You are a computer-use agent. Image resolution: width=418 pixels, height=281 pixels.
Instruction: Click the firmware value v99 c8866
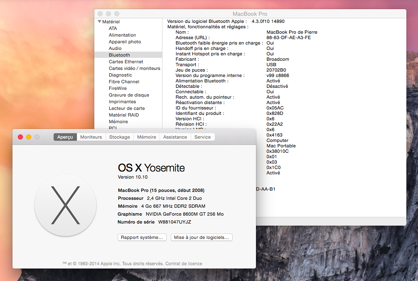(x=278, y=76)
